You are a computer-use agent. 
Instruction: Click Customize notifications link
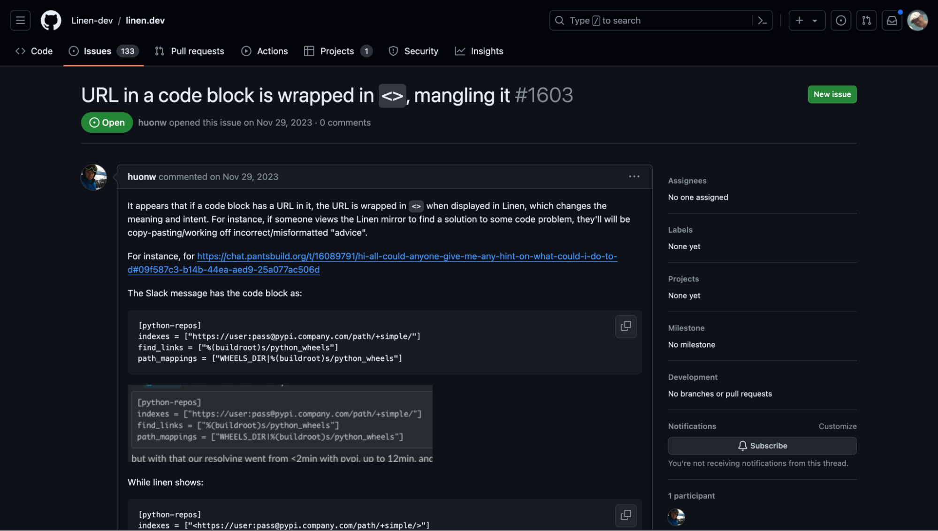(838, 426)
